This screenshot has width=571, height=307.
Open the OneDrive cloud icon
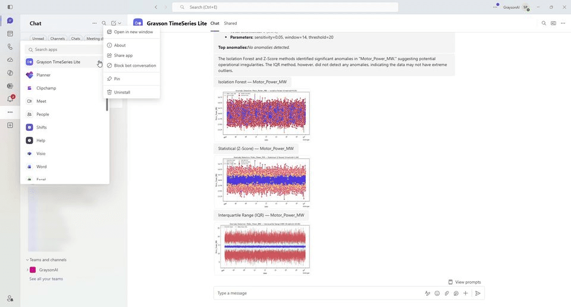click(x=10, y=59)
